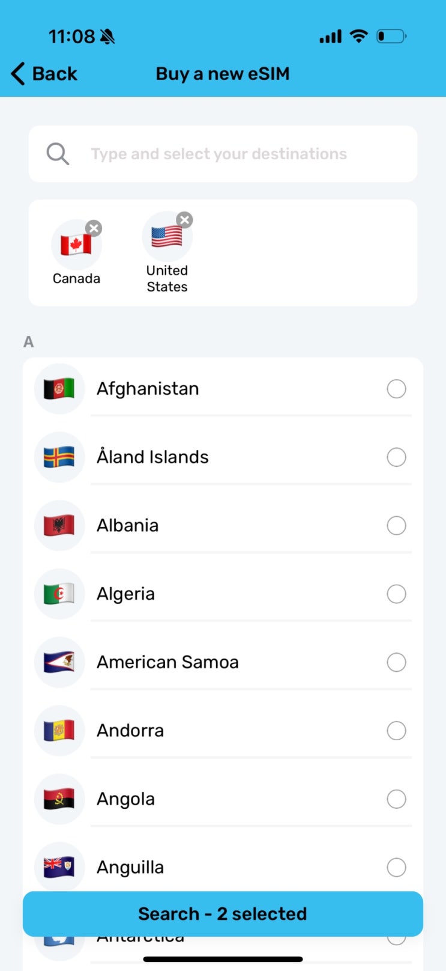Screen dimensions: 446x971
Task: Tap the search magnifier icon
Action: pyautogui.click(x=58, y=154)
